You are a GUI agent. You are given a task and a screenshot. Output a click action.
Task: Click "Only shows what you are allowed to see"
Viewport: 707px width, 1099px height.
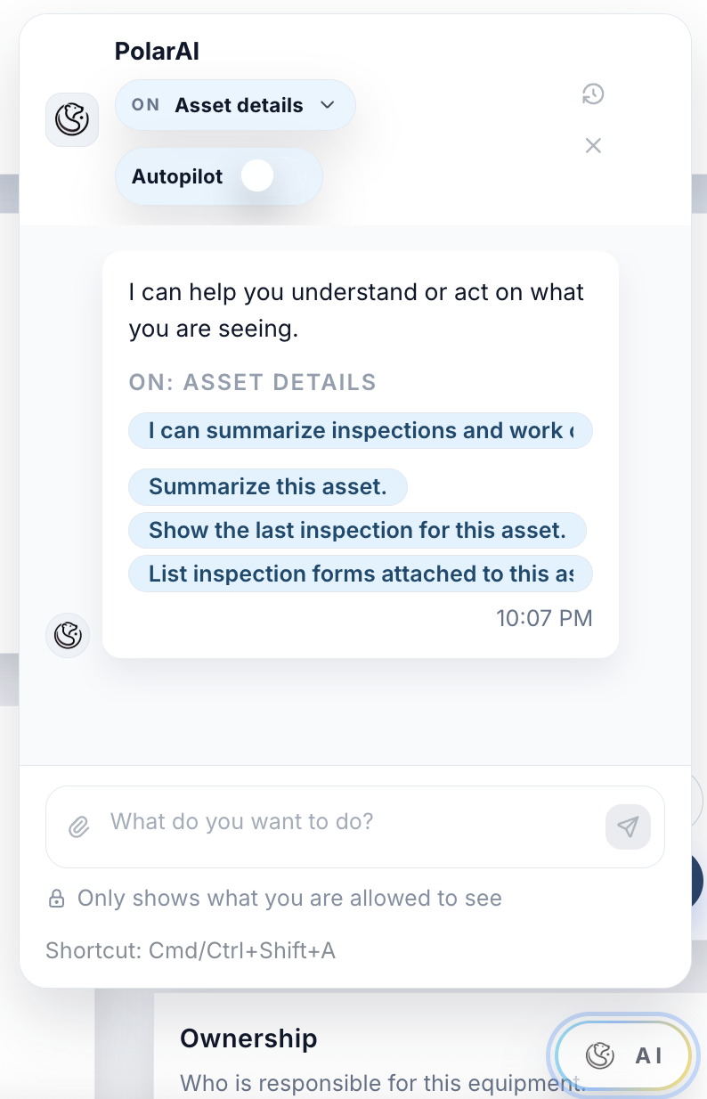[288, 898]
